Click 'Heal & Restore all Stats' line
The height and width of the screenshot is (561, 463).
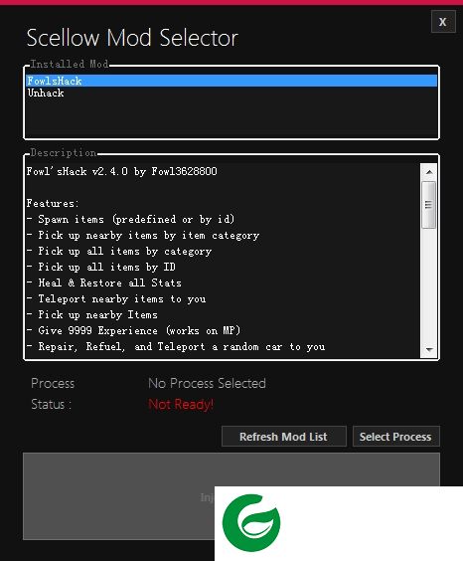(x=104, y=283)
